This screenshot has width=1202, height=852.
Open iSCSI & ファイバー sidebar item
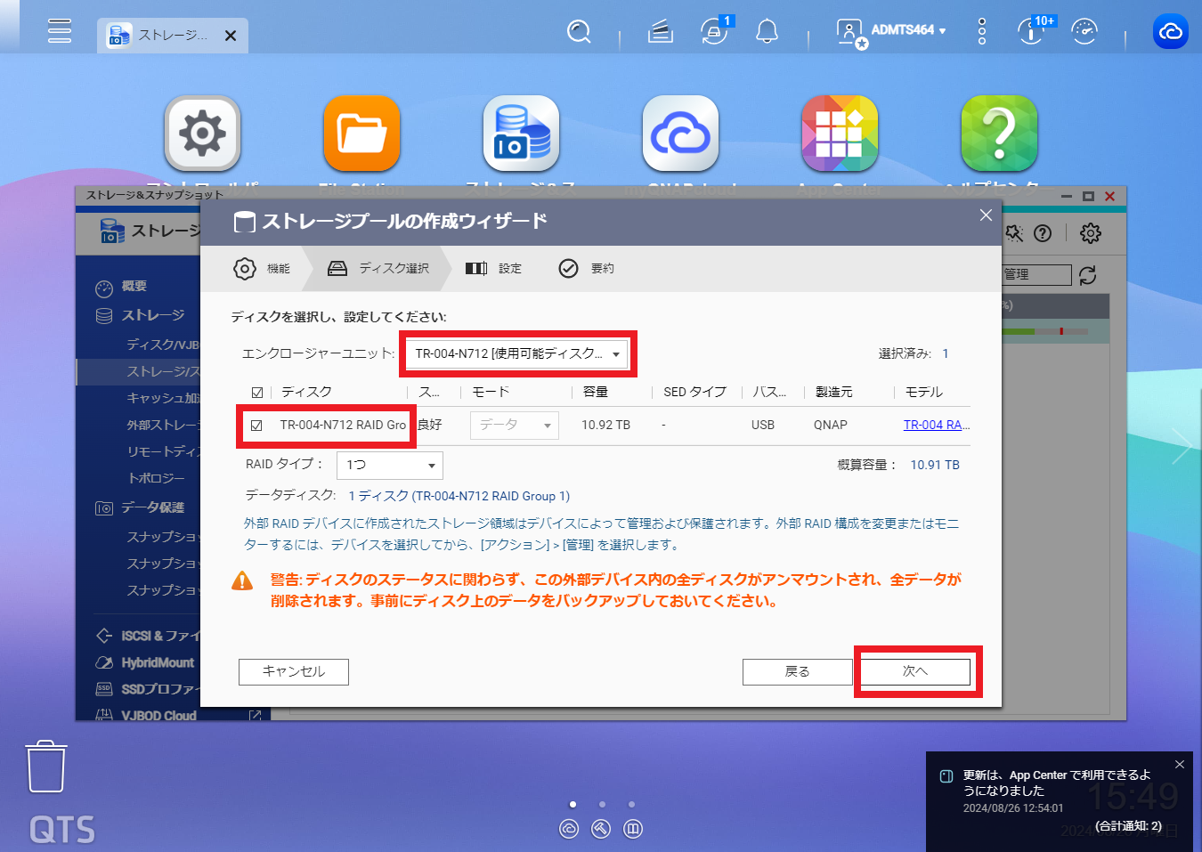[160, 636]
